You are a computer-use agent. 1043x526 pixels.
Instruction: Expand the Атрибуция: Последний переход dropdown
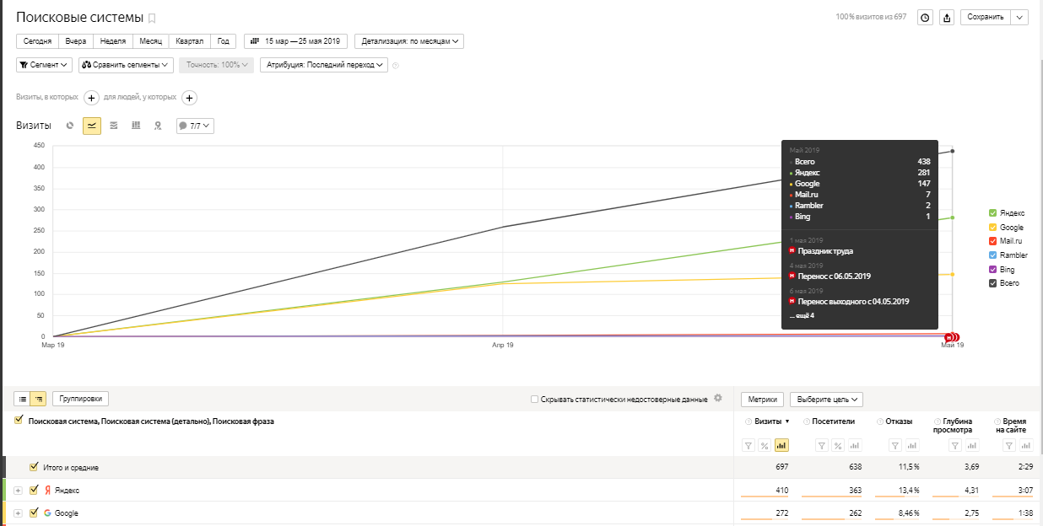point(324,64)
